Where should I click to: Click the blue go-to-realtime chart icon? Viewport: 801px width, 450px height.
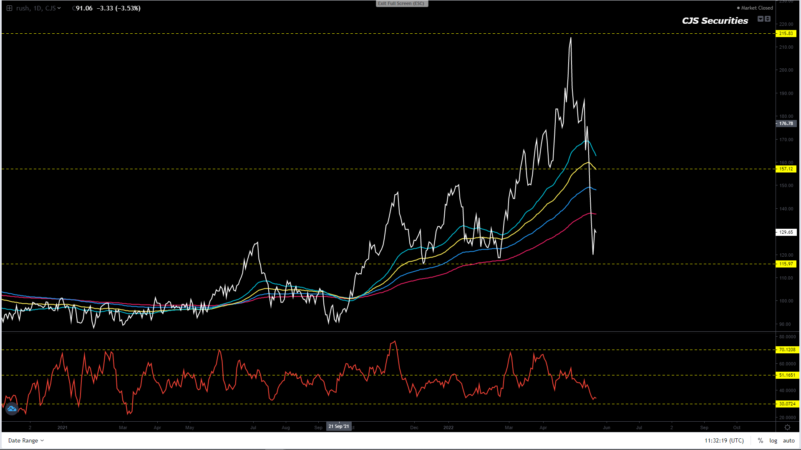tap(12, 409)
